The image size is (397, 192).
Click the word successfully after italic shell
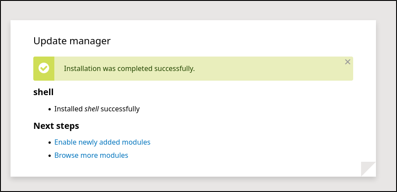pyautogui.click(x=120, y=109)
